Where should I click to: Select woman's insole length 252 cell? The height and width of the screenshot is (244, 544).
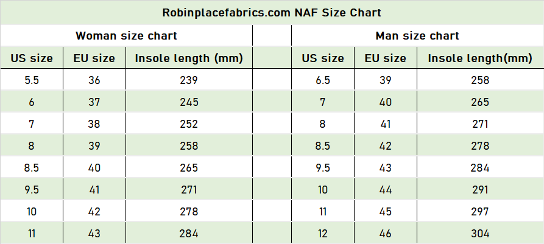point(189,124)
